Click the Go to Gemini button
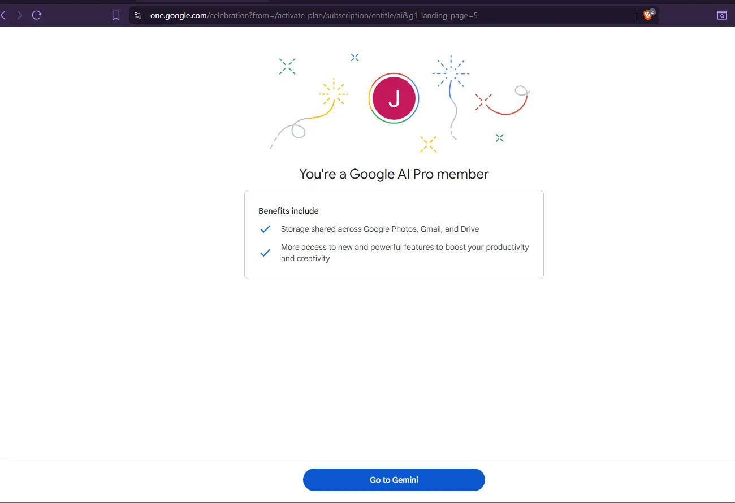Image resolution: width=735 pixels, height=503 pixels. pyautogui.click(x=394, y=480)
